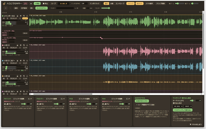Click the redo arrow button
The height and width of the screenshot is (129, 206).
click(11, 8)
